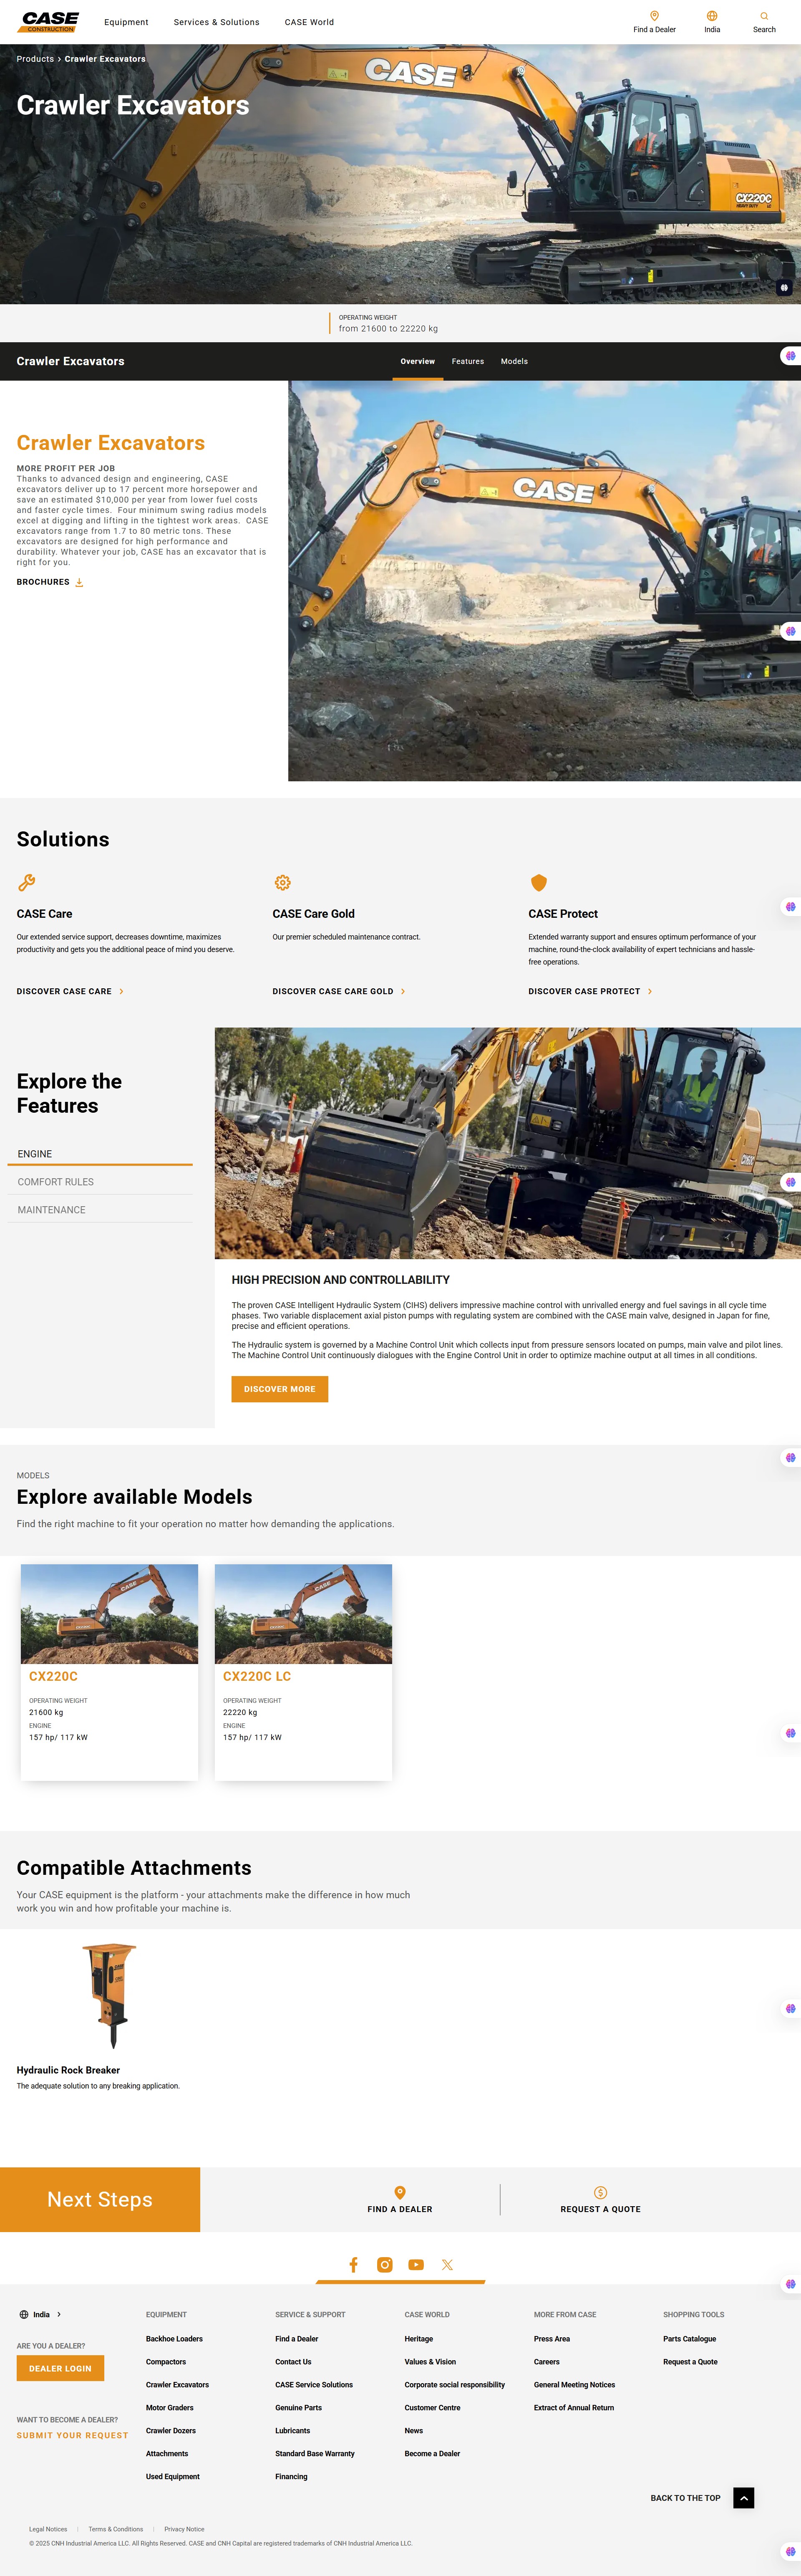
Task: Open the CX220C LC model card image
Action: [303, 1614]
